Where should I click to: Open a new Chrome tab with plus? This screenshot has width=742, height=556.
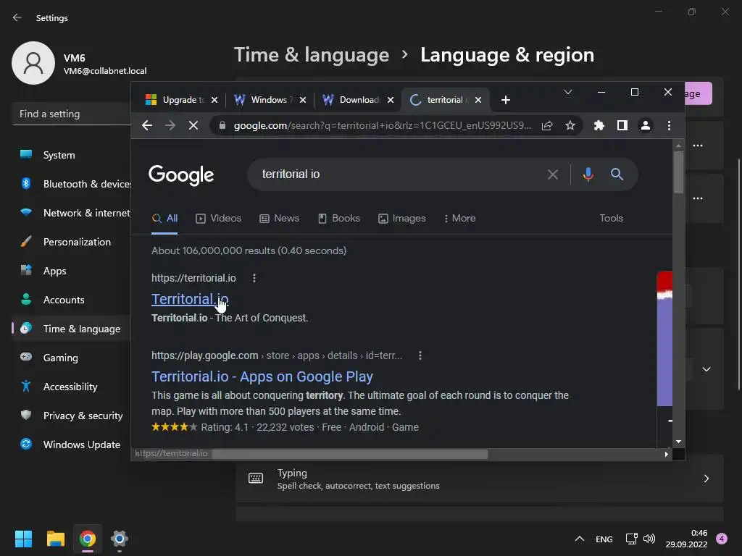505,100
